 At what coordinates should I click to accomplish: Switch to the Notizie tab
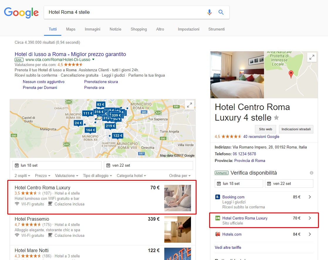tap(116, 29)
